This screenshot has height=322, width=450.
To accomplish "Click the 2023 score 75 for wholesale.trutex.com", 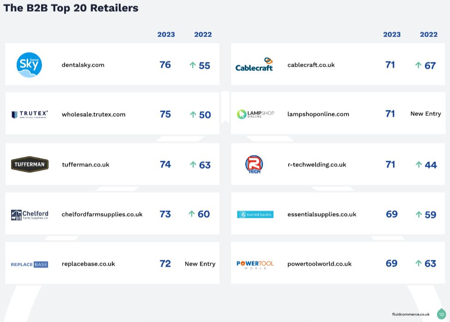I will click(x=165, y=114).
